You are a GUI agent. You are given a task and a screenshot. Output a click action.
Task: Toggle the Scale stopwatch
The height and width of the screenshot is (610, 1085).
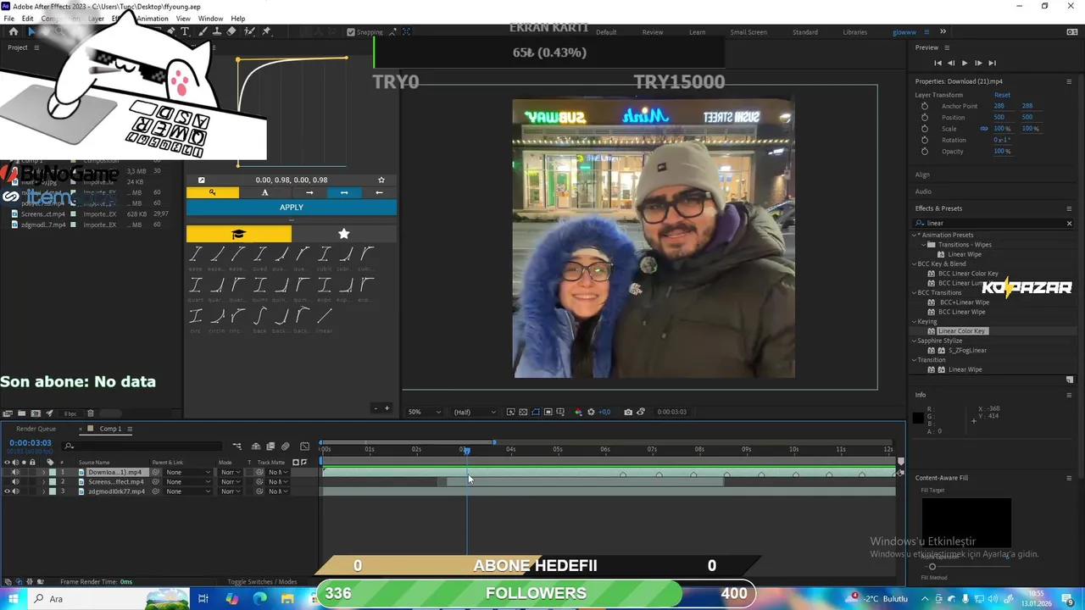pyautogui.click(x=925, y=129)
